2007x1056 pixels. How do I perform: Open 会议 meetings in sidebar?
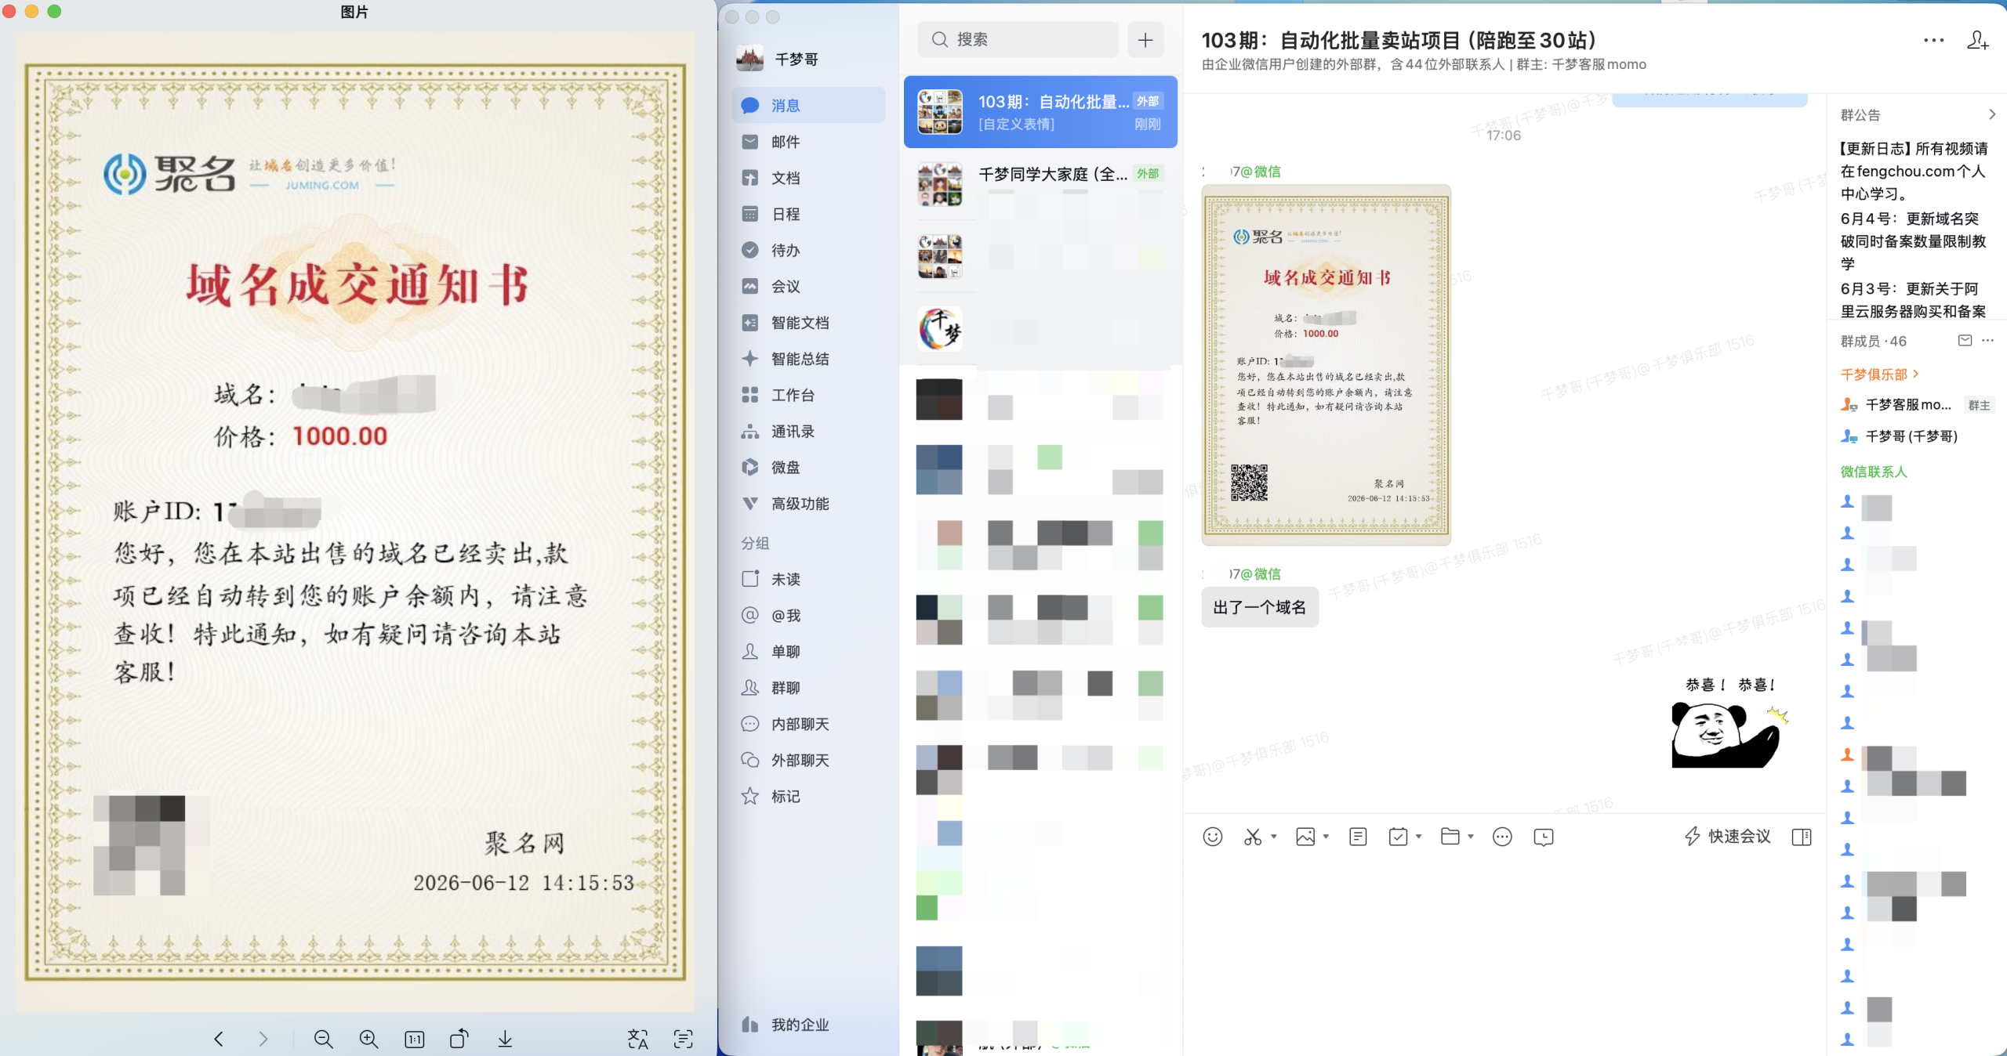point(808,286)
